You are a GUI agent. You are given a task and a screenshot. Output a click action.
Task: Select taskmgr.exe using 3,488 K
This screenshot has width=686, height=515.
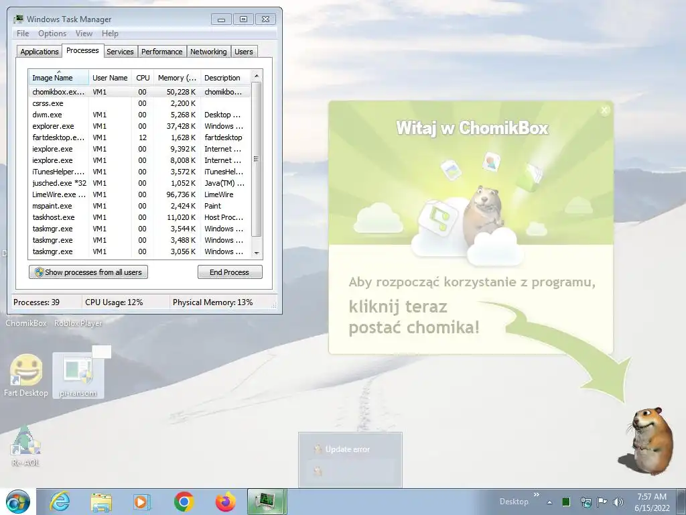139,240
